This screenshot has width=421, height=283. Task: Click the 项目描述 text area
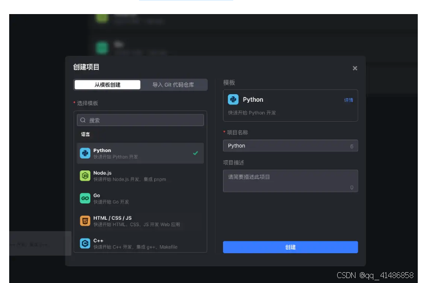pos(290,181)
